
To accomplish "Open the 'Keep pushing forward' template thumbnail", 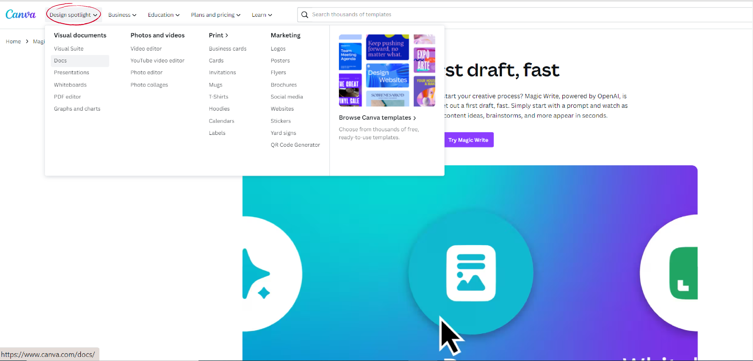I will pyautogui.click(x=387, y=47).
